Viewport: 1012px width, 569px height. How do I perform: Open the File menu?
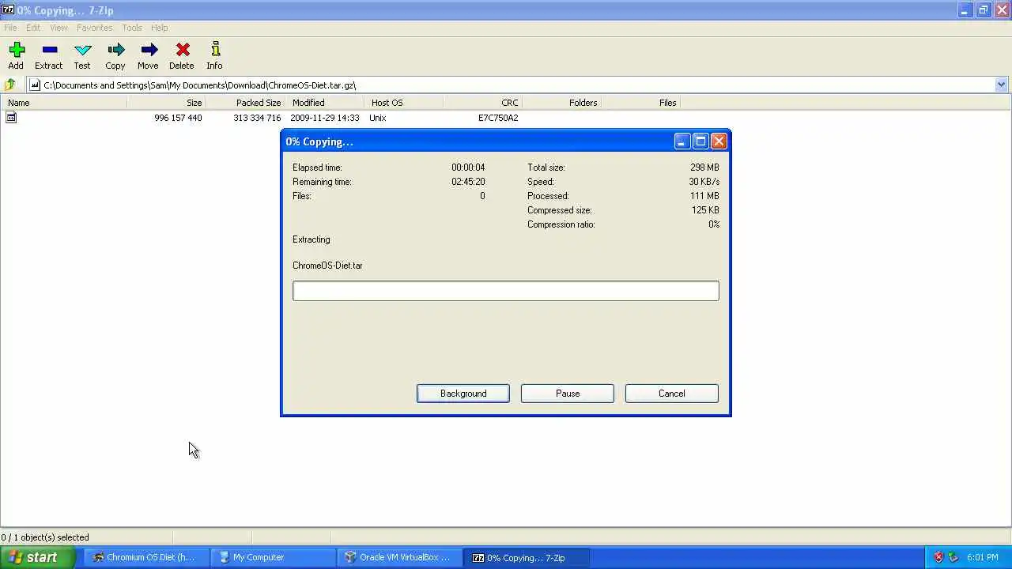[x=10, y=28]
